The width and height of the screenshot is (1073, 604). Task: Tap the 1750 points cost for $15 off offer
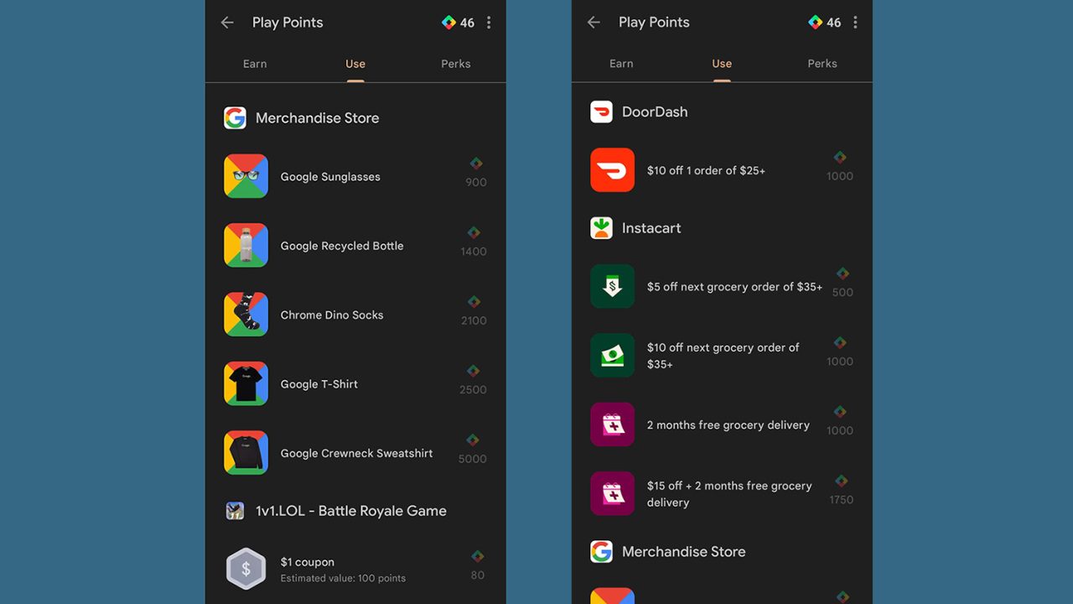coord(842,499)
